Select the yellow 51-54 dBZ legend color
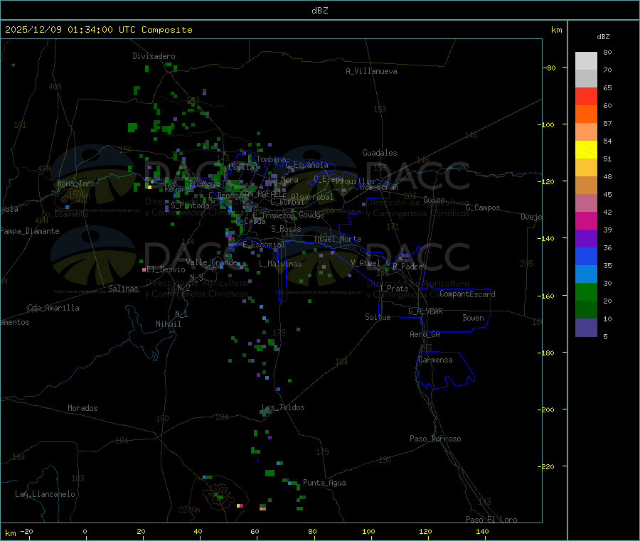 pyautogui.click(x=586, y=150)
